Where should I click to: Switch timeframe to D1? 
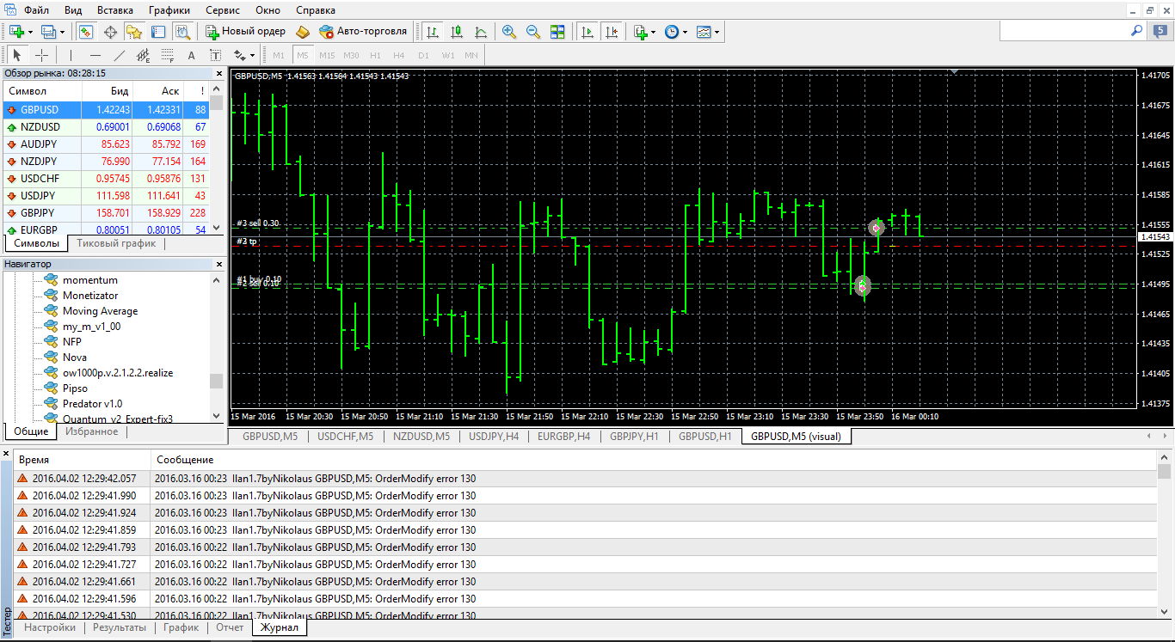[x=423, y=55]
